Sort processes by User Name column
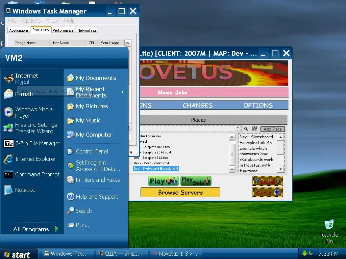346x259 pixels. [x=68, y=43]
